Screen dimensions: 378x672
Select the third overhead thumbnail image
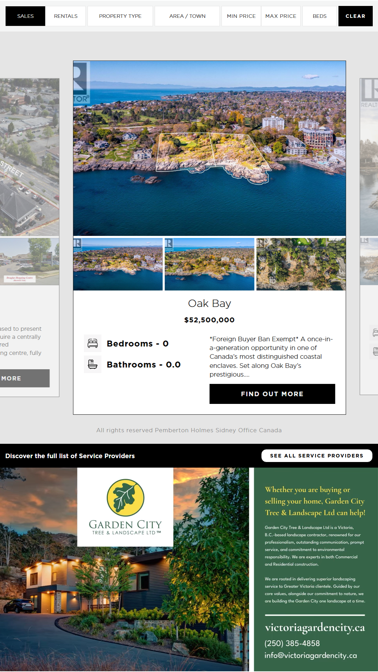click(x=301, y=264)
